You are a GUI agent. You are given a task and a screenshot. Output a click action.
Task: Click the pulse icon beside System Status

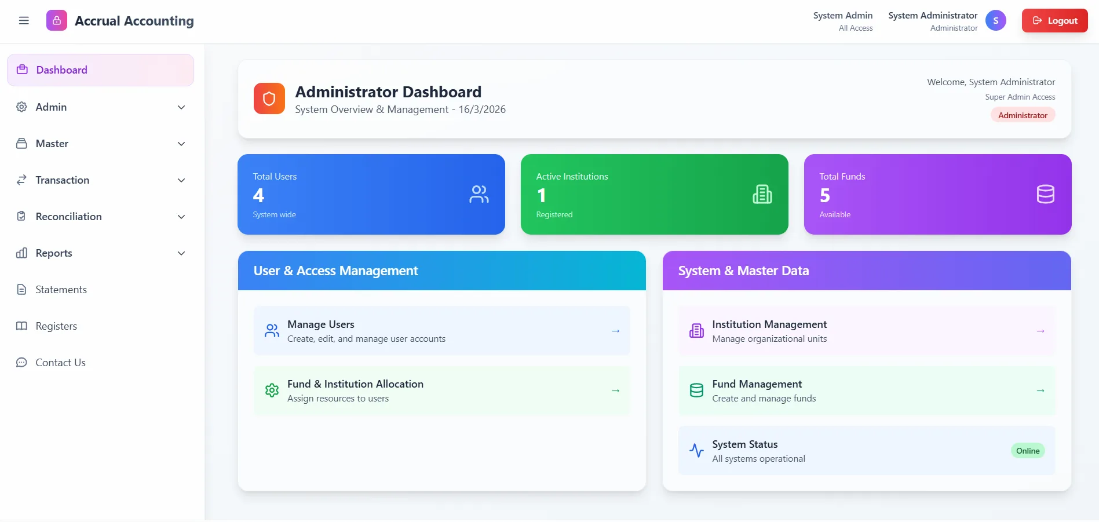696,450
